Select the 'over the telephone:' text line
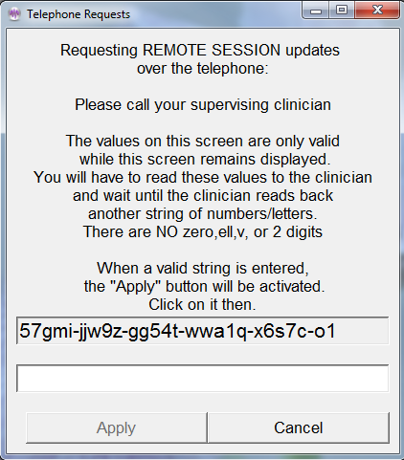The image size is (404, 460). click(x=203, y=68)
